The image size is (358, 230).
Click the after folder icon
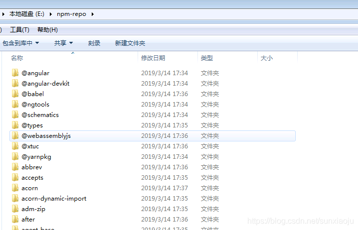point(15,219)
